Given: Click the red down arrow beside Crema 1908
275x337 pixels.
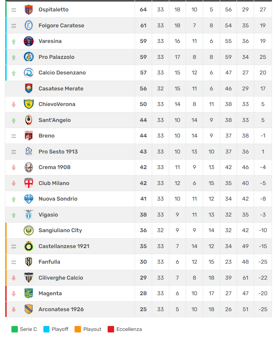Looking at the screenshot, I should point(14,168).
